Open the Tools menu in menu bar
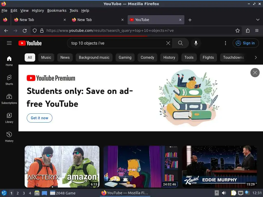 click(x=74, y=11)
